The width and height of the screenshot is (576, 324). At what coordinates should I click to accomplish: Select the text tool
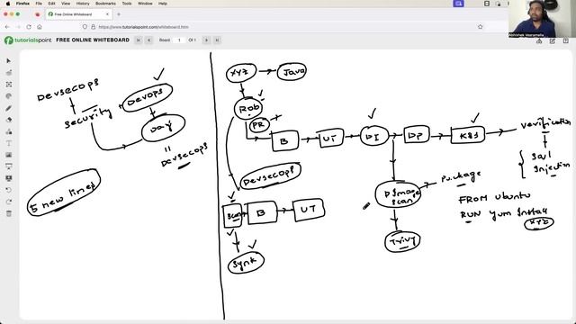click(9, 143)
